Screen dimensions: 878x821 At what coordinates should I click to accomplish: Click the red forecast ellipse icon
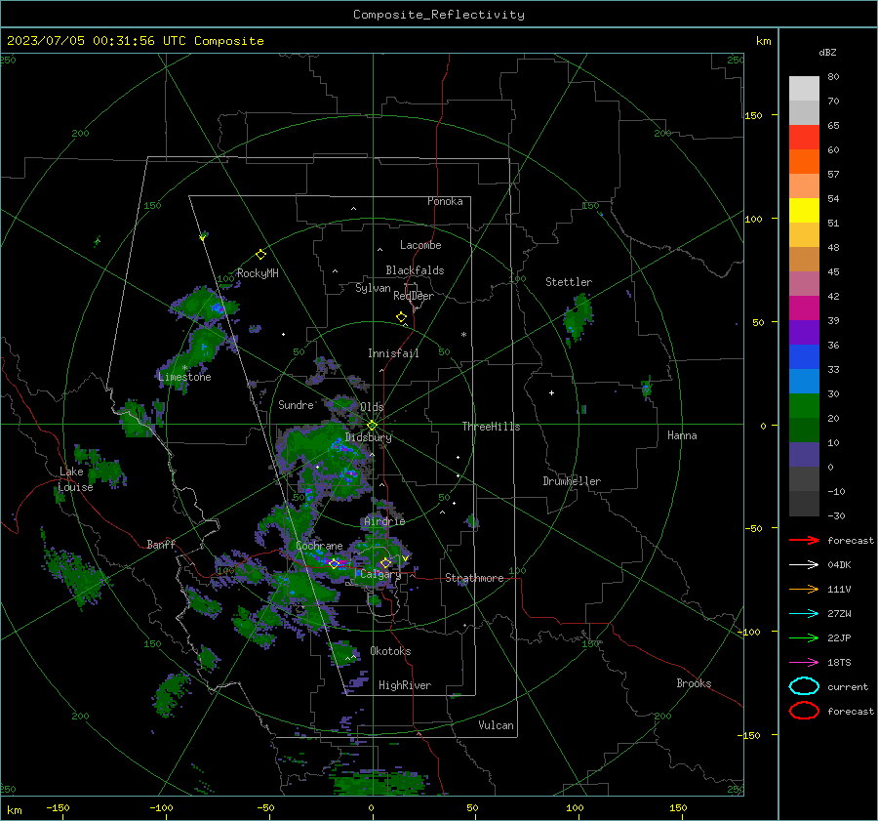(804, 711)
